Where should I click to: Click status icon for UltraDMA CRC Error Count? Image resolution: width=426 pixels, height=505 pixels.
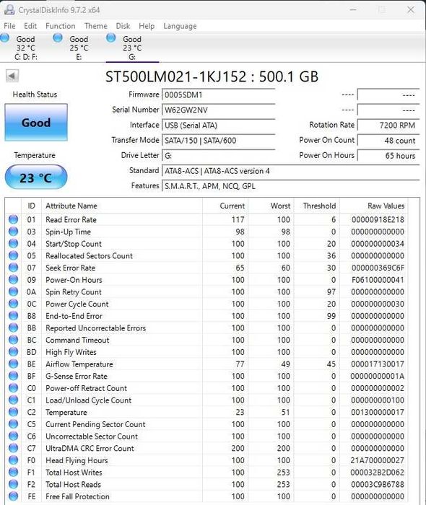pyautogui.click(x=13, y=448)
